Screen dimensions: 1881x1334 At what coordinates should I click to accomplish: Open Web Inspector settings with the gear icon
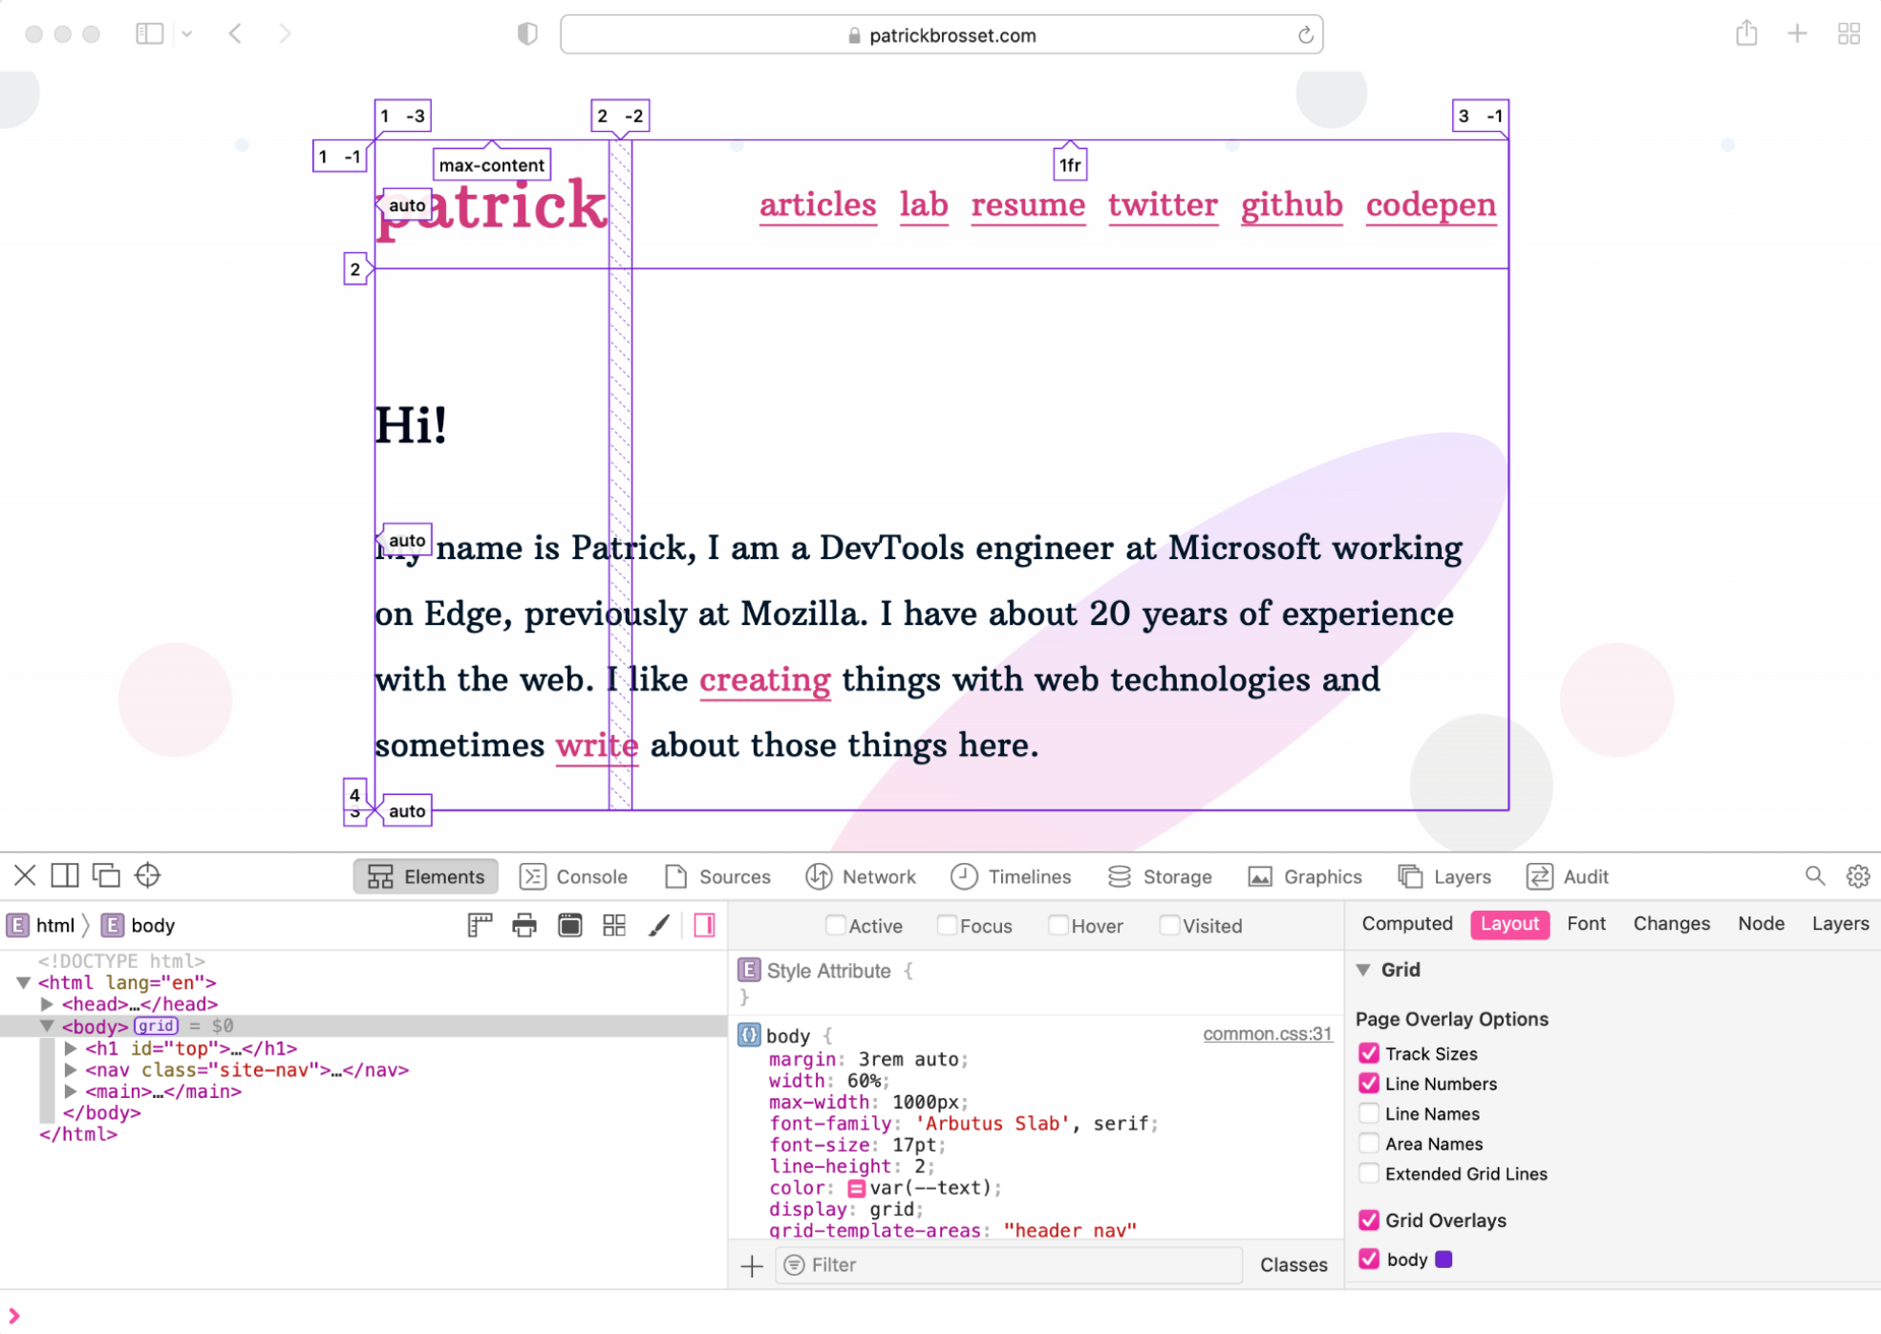coord(1857,875)
